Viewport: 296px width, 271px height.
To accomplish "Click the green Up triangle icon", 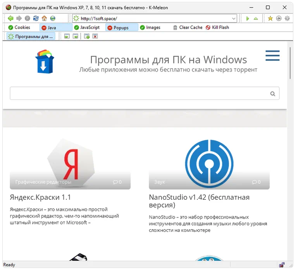I will pyautogui.click(x=256, y=19).
